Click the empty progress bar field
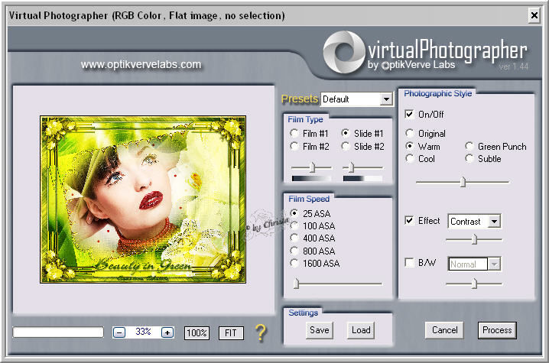 (x=58, y=332)
